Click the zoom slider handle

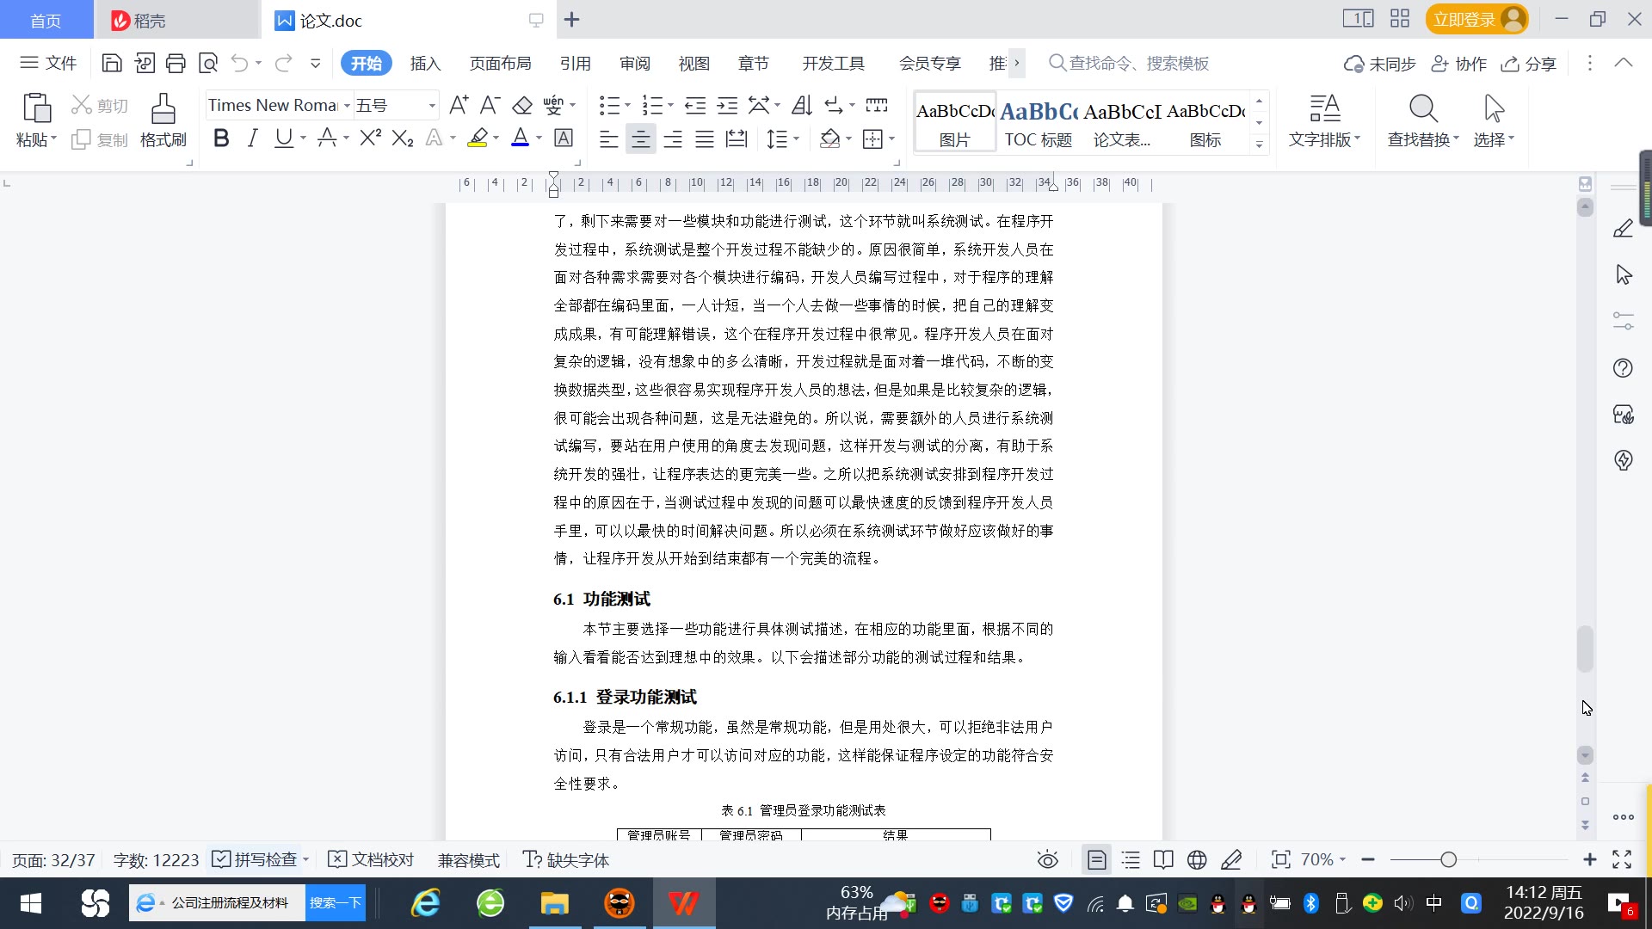tap(1449, 859)
